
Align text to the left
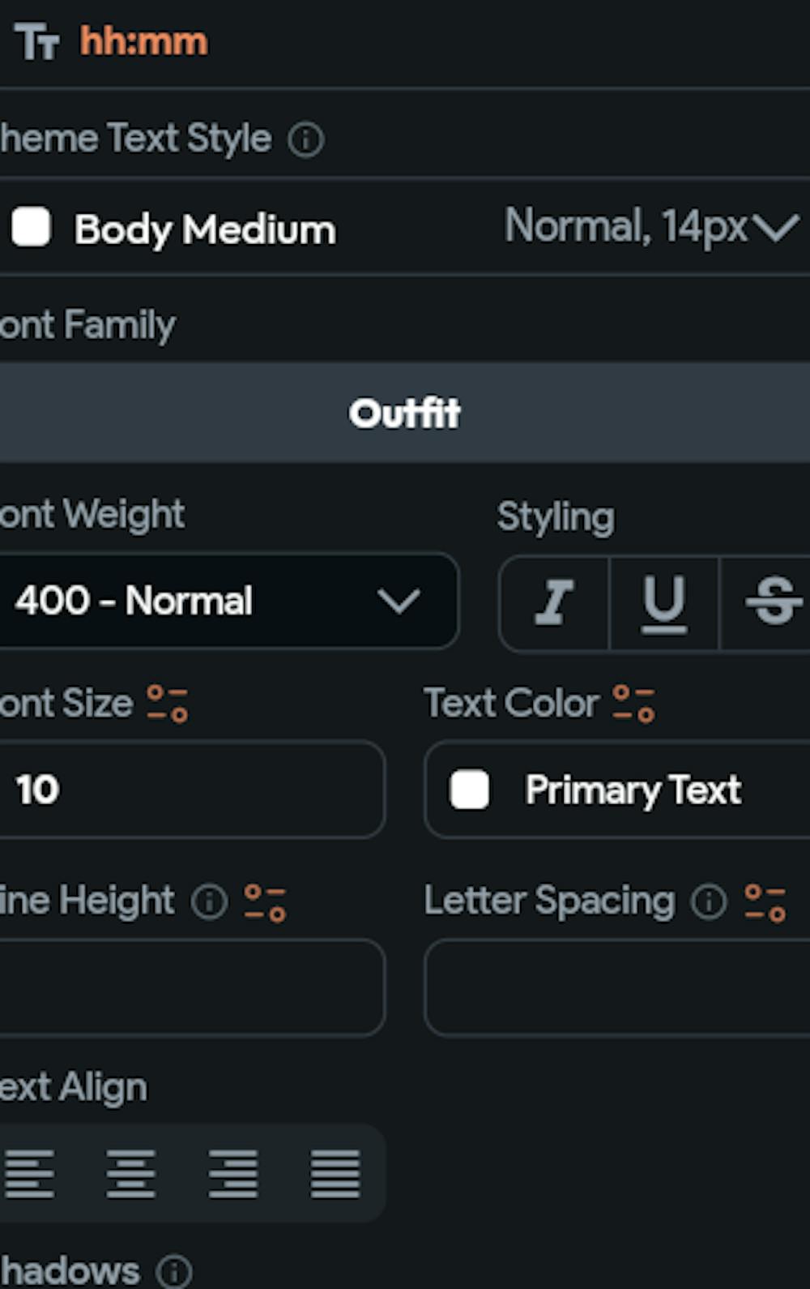(30, 1173)
